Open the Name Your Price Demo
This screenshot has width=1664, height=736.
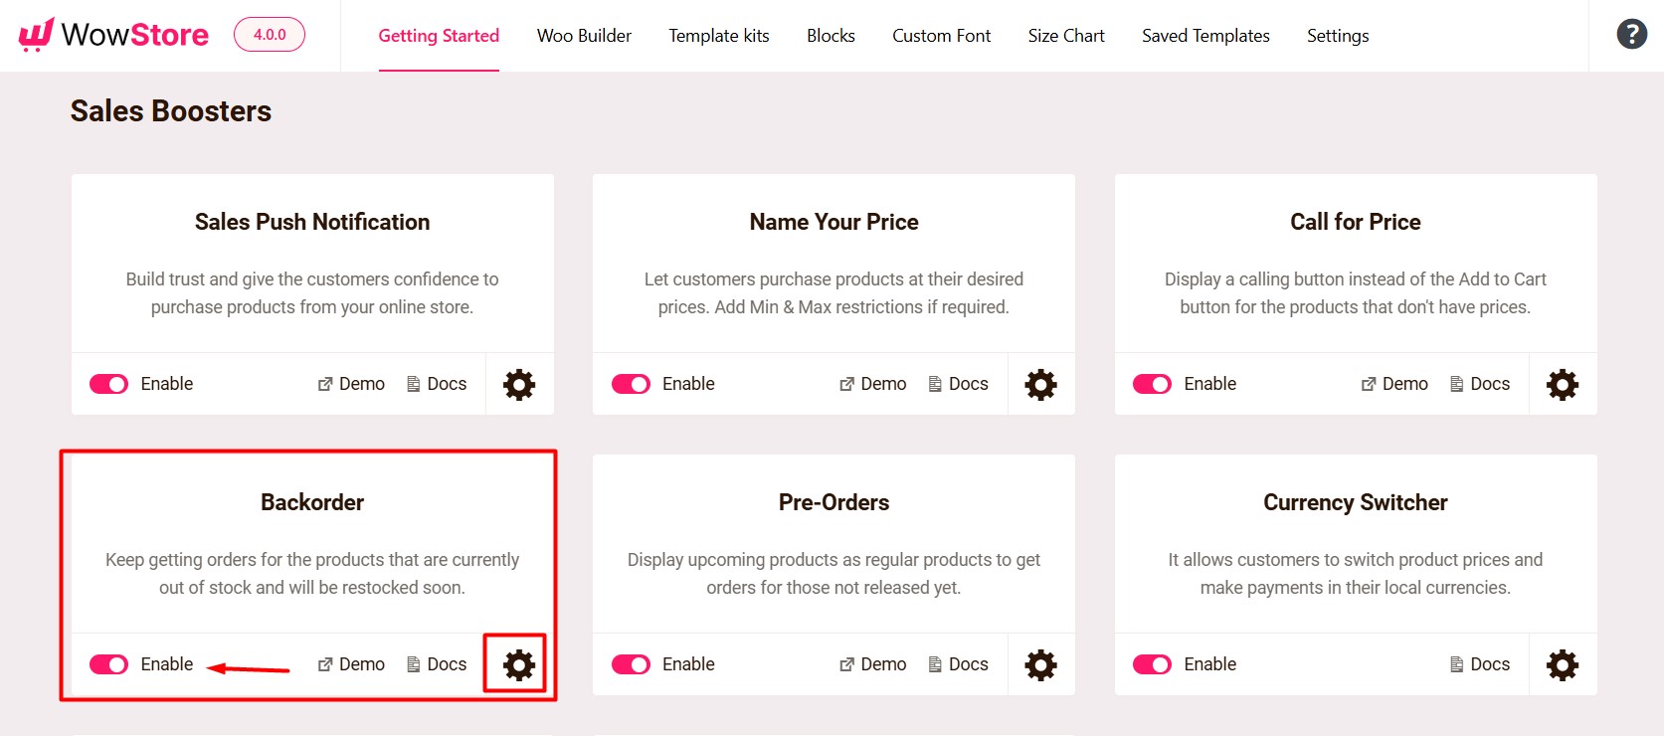[x=872, y=384]
